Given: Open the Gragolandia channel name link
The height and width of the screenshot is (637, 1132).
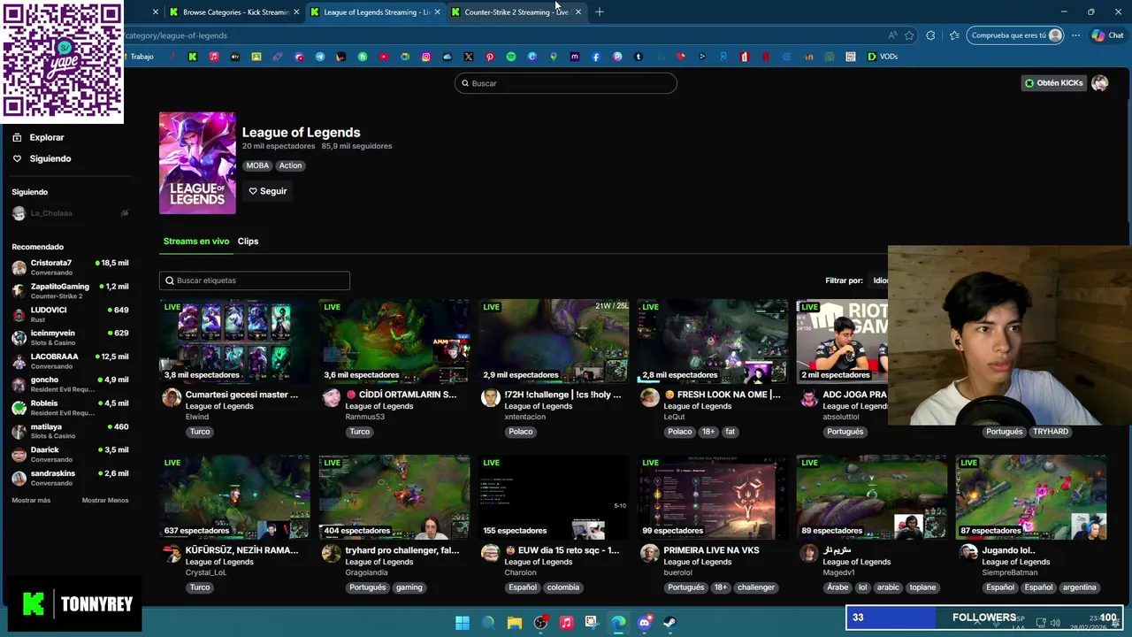Looking at the screenshot, I should click(366, 572).
